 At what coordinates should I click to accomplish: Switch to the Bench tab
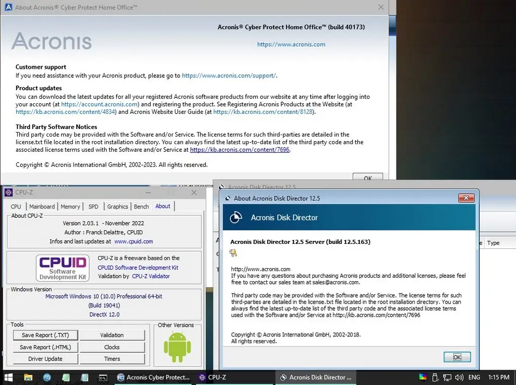coord(141,206)
